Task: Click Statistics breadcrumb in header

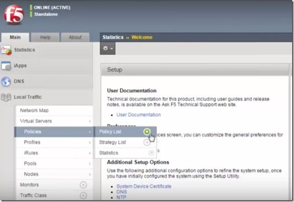Action: coord(113,37)
